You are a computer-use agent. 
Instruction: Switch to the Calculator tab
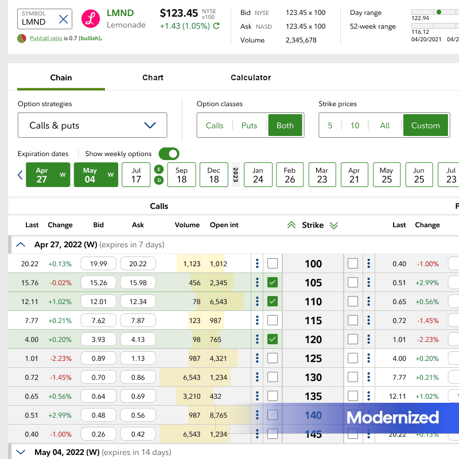pos(251,77)
